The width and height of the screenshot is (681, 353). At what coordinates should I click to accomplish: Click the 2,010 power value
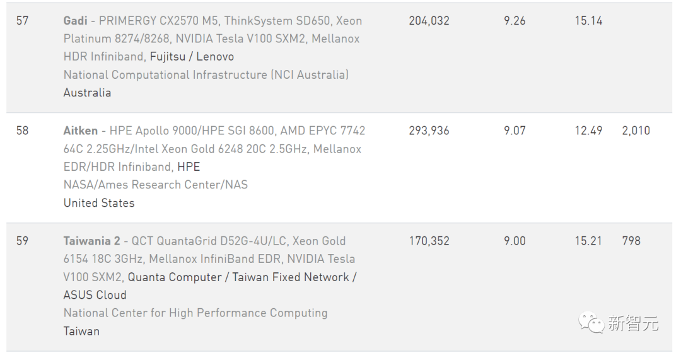[x=636, y=131]
